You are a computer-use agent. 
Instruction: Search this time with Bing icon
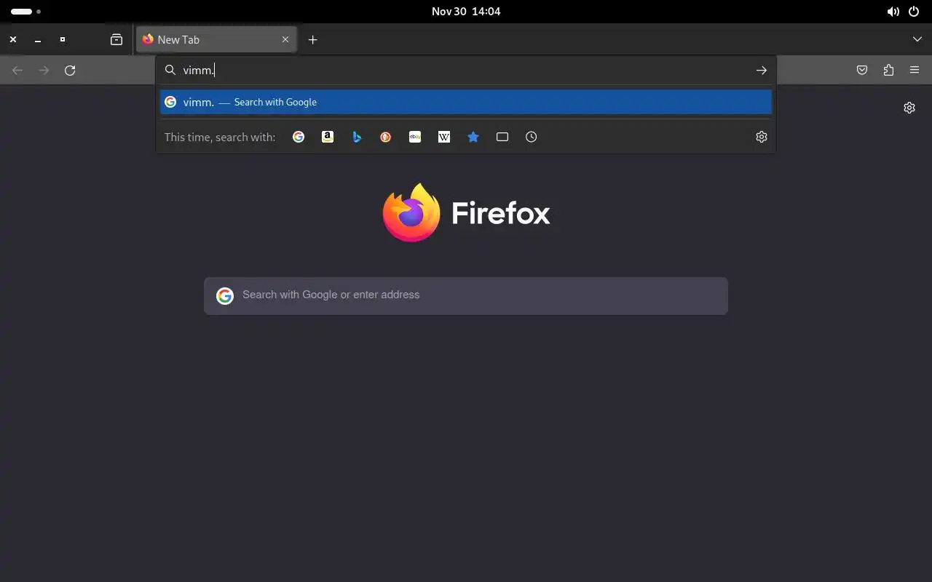(357, 137)
